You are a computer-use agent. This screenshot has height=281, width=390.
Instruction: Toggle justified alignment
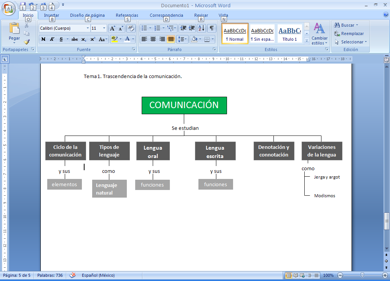pos(171,39)
